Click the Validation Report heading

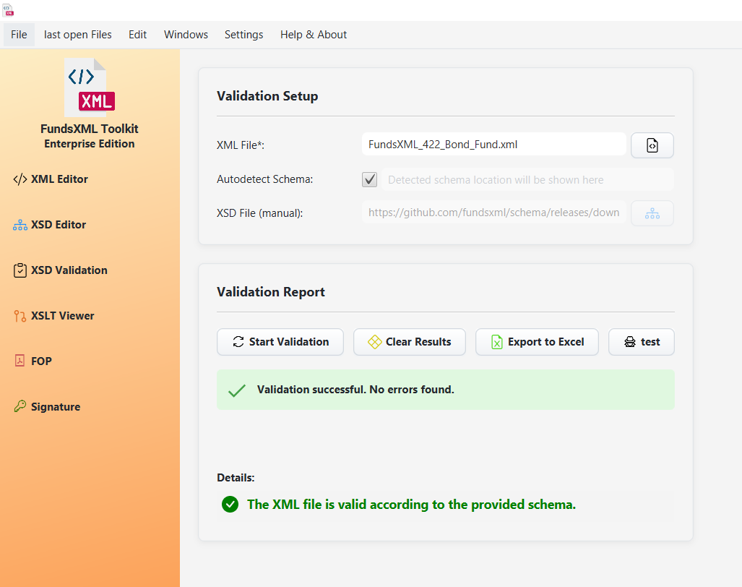(271, 292)
